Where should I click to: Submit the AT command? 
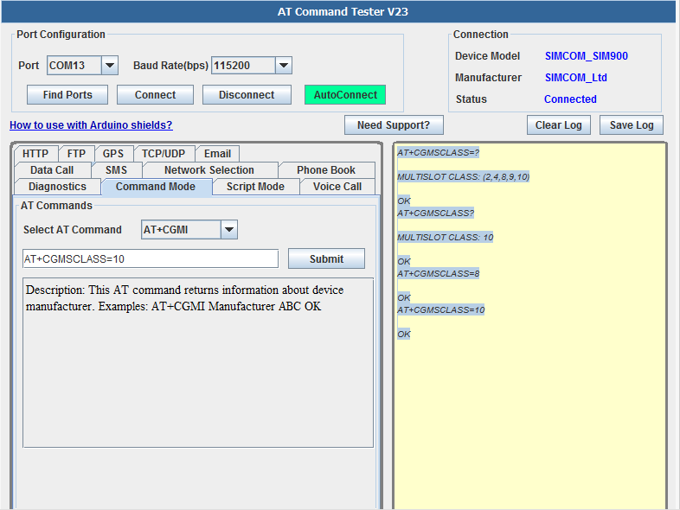pos(326,259)
